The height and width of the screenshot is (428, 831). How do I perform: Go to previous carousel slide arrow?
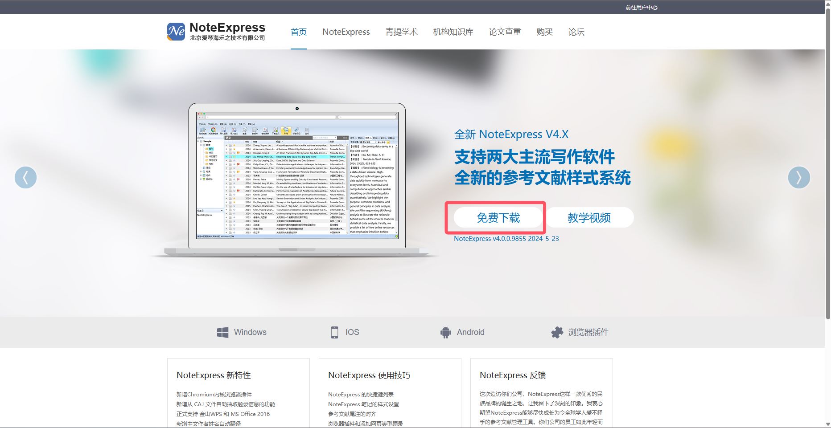25,177
